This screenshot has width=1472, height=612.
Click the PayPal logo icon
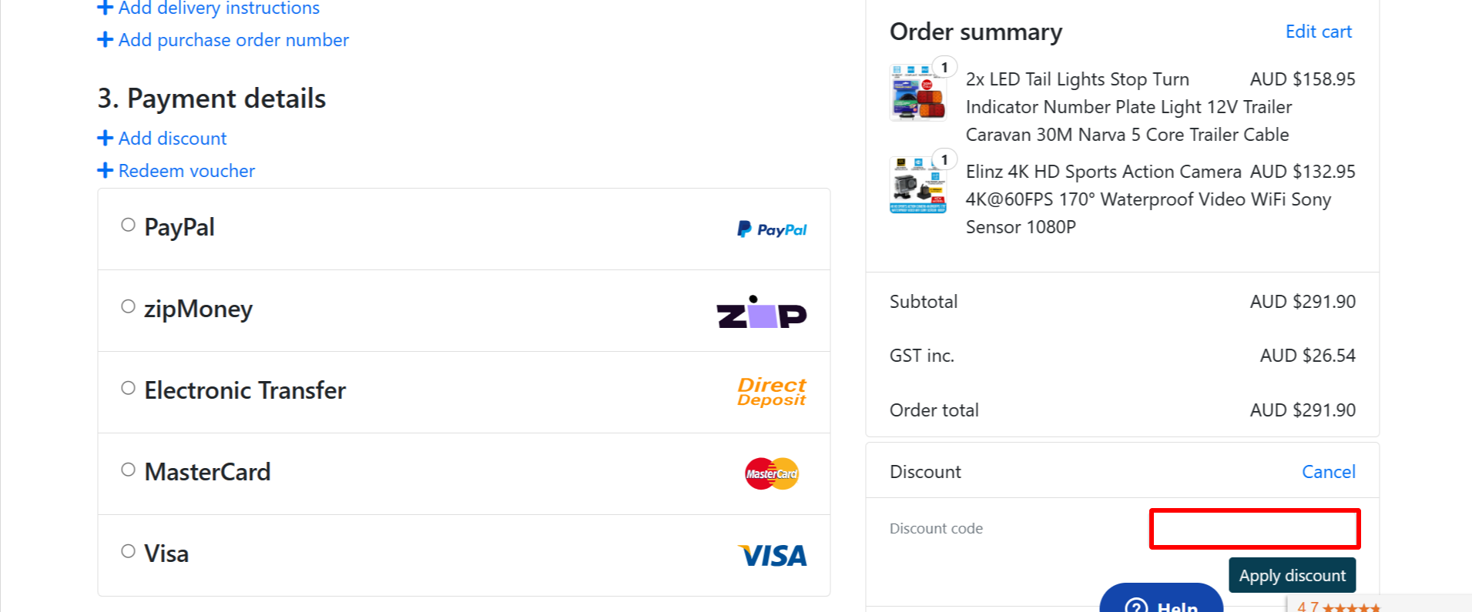[770, 229]
